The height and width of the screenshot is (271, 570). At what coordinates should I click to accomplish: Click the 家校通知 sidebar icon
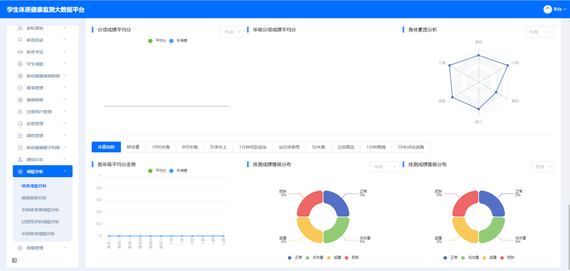20,28
